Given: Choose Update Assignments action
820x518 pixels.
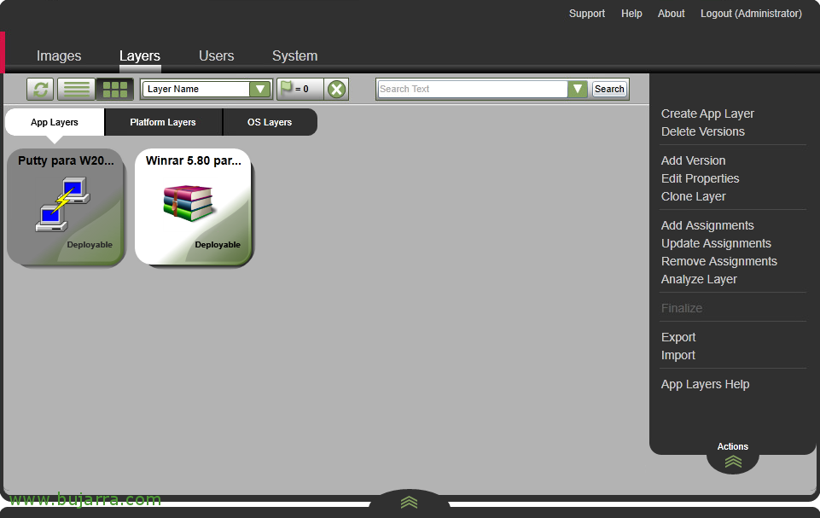Looking at the screenshot, I should coord(716,243).
